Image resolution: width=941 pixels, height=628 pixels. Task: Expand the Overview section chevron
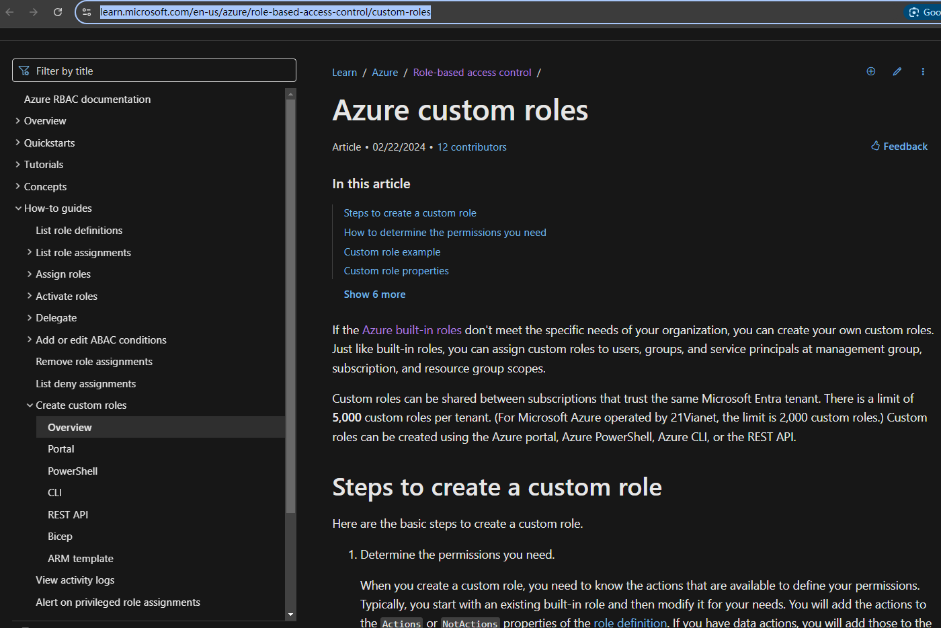pyautogui.click(x=18, y=121)
